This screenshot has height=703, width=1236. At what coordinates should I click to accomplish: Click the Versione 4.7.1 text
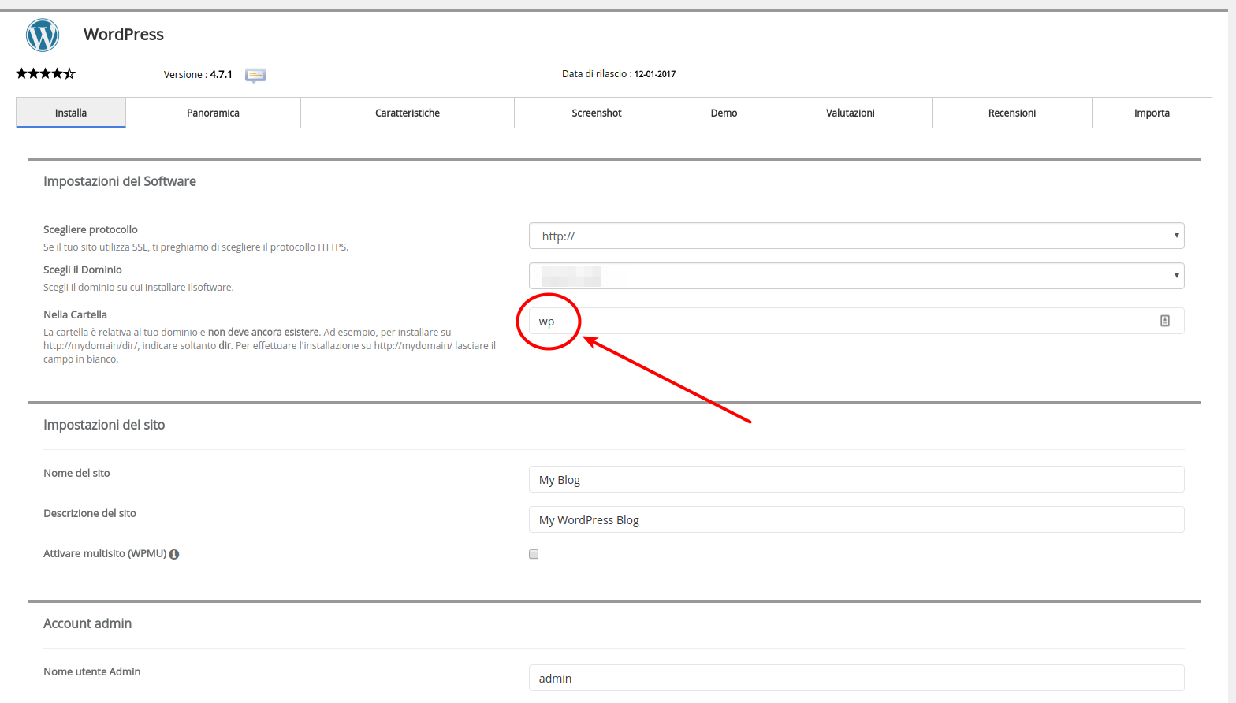coord(198,75)
